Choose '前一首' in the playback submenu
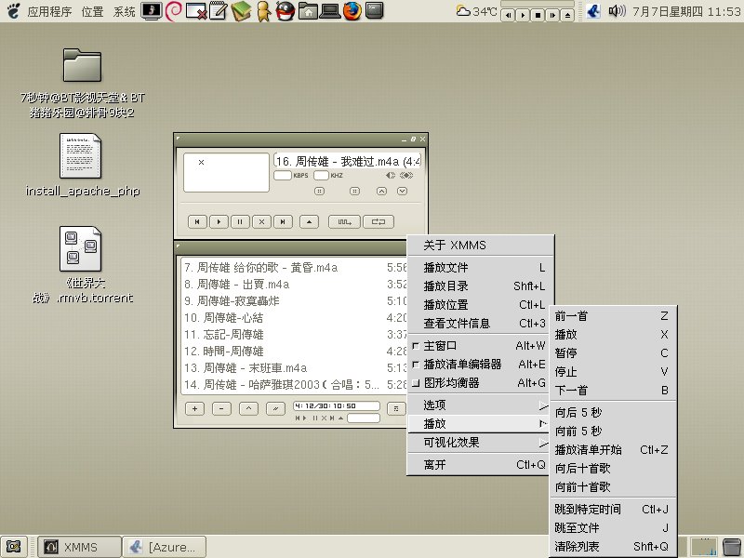Screen dimensions: 744x558 (x=612, y=316)
